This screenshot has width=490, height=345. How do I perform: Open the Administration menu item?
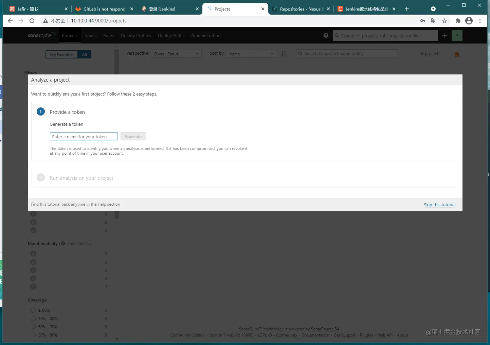(x=206, y=35)
